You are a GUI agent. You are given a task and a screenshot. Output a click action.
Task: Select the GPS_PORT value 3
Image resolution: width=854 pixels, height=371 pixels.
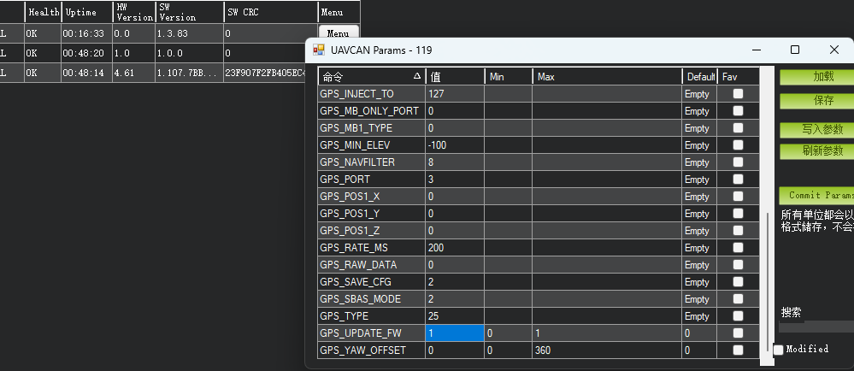(x=455, y=180)
